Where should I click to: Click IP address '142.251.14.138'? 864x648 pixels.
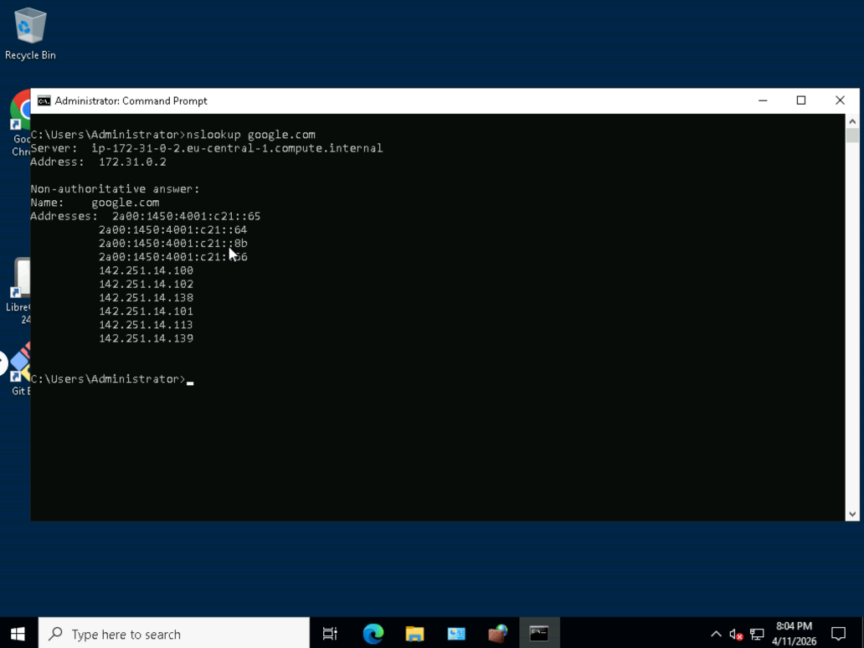[146, 297]
